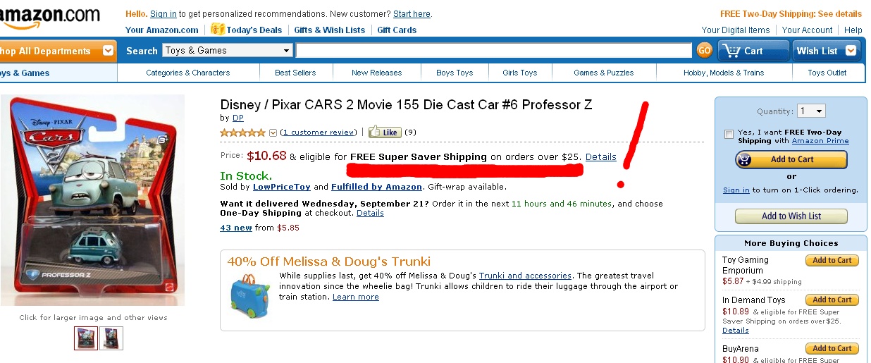
Task: Click the orange GO search button
Action: point(704,51)
